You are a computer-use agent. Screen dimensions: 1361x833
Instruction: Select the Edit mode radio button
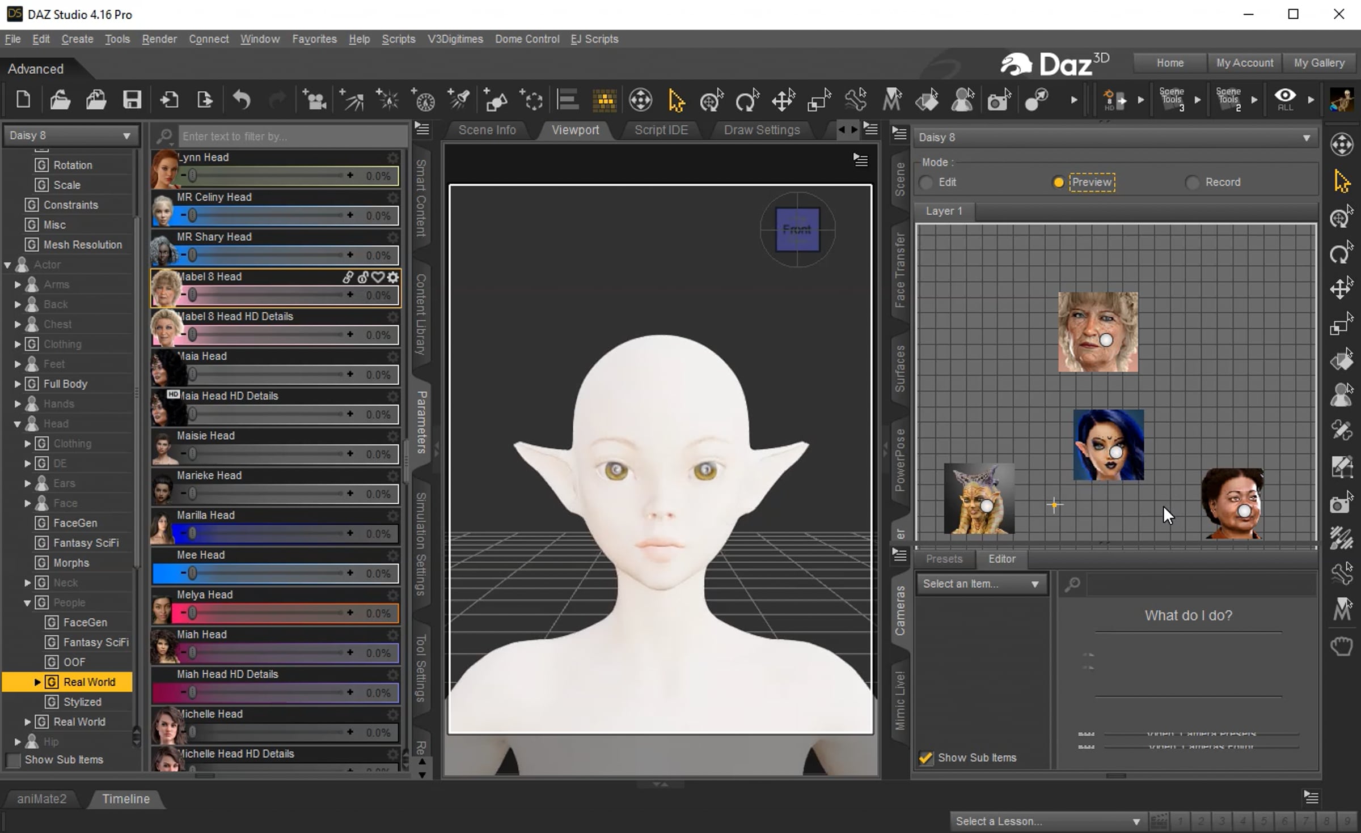tap(926, 182)
